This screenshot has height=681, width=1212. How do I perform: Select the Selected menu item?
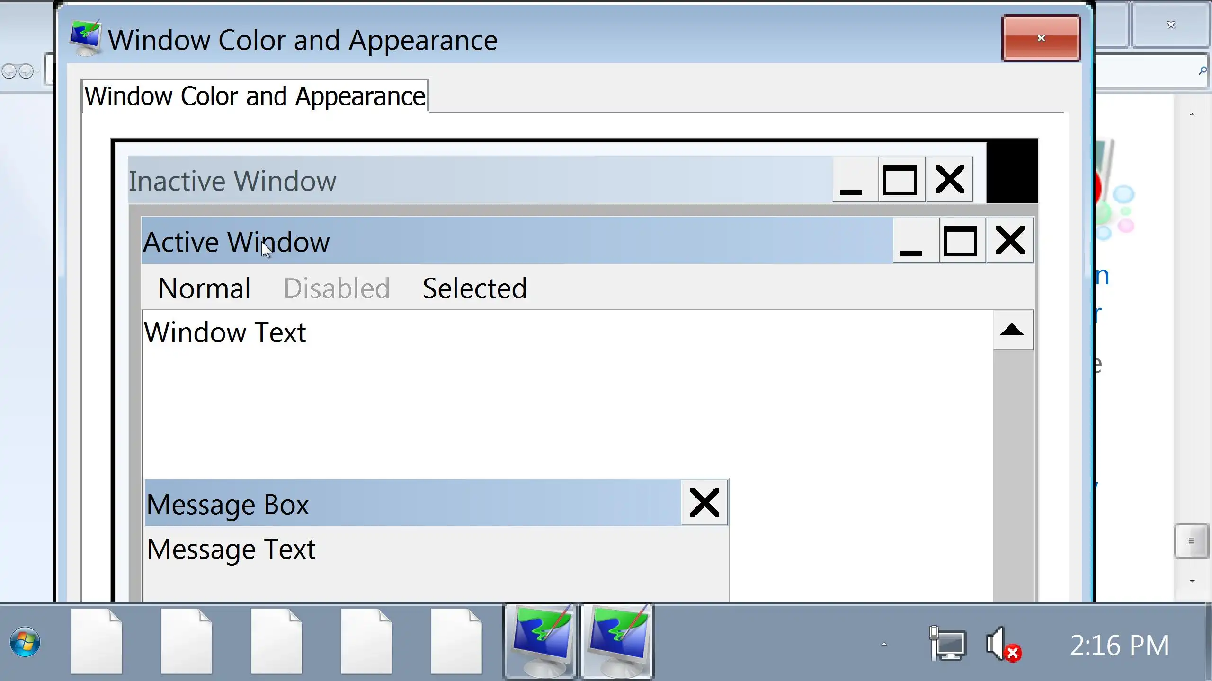click(474, 288)
